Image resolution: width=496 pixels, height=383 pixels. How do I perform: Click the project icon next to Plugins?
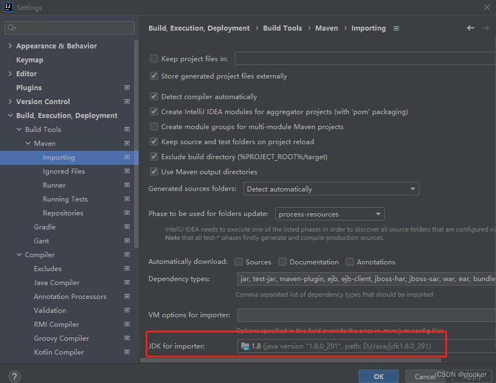[x=127, y=87]
